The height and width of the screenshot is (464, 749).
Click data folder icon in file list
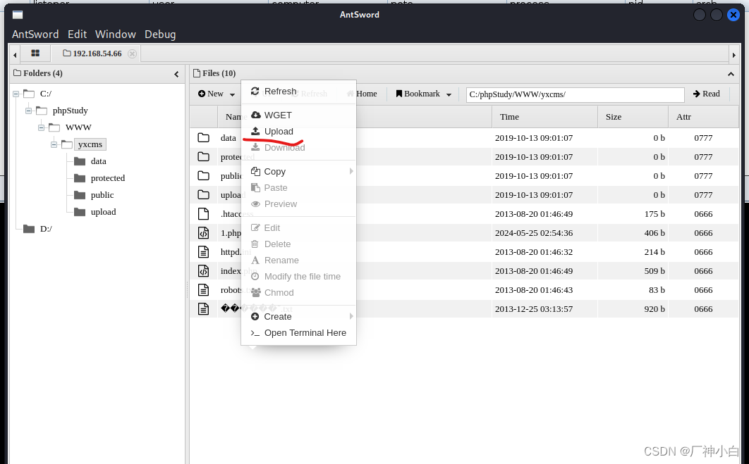pos(204,138)
